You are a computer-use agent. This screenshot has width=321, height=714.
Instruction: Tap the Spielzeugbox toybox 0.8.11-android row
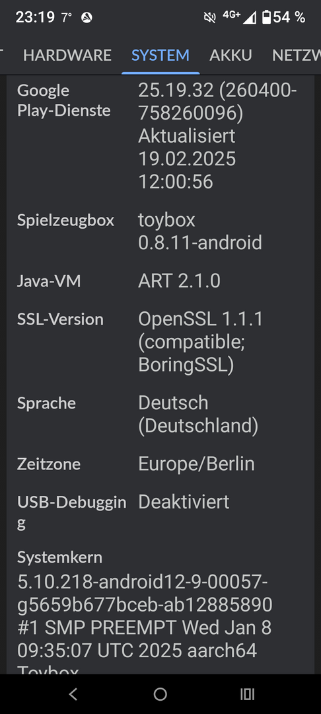pos(160,231)
